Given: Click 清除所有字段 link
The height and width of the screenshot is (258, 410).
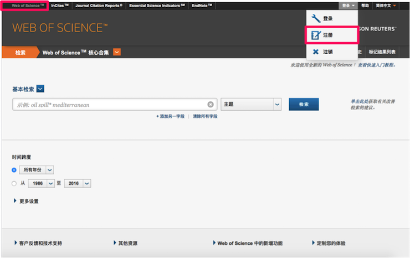Looking at the screenshot, I should [205, 116].
